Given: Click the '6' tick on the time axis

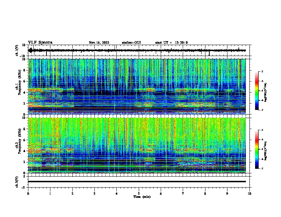Looking at the screenshot, I should [161, 194].
